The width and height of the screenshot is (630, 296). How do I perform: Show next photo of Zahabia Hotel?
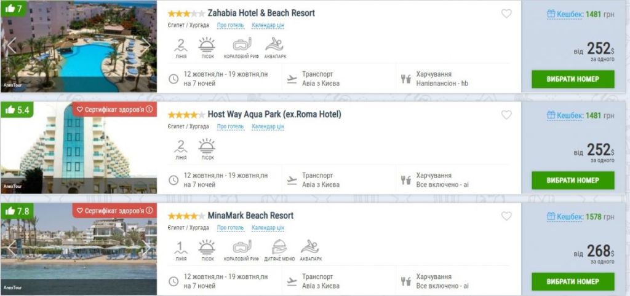(x=146, y=45)
